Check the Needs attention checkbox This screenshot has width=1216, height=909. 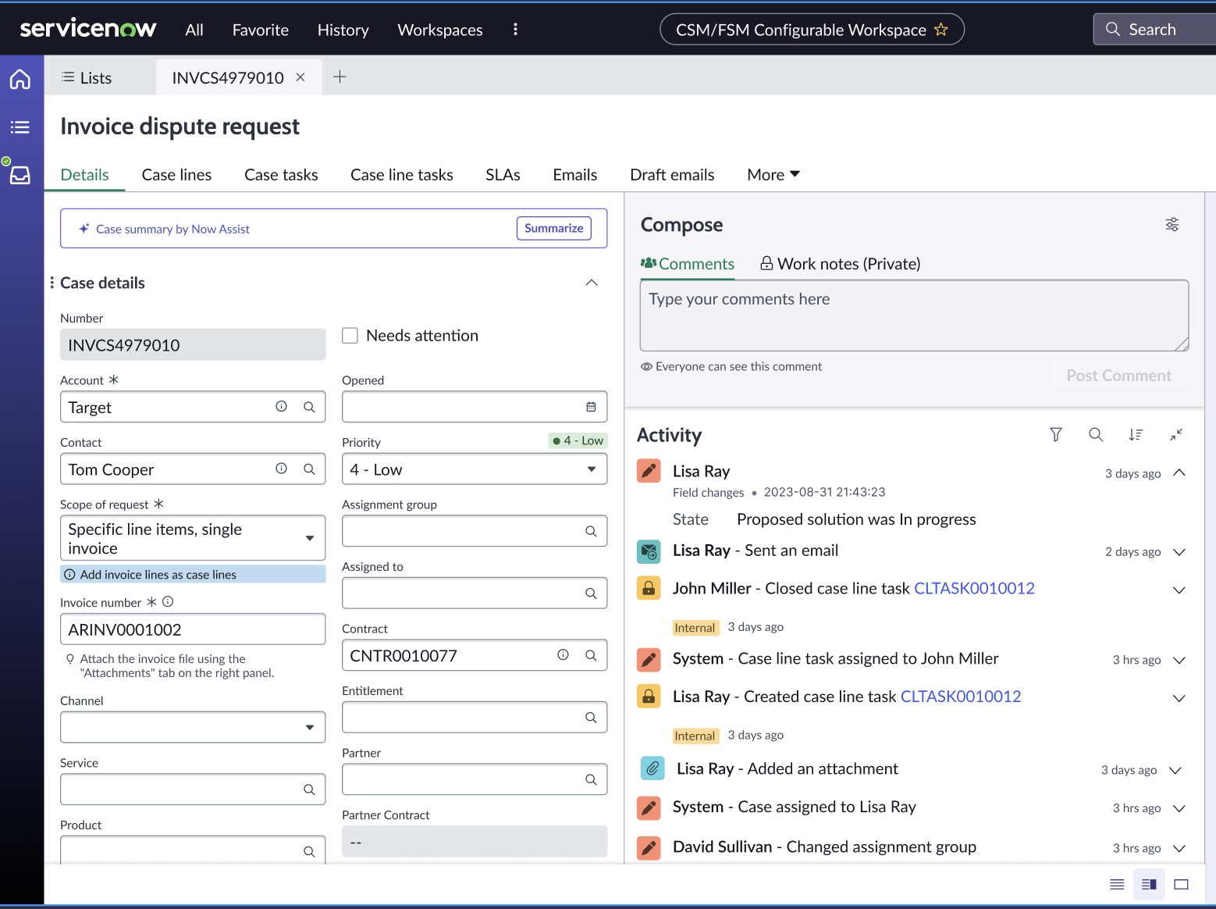[x=350, y=336]
